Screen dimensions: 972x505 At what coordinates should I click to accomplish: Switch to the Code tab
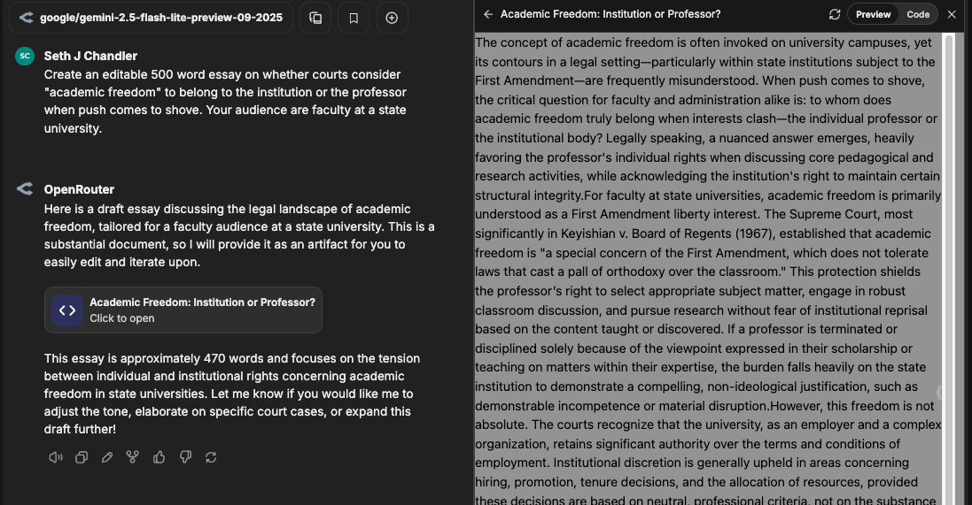tap(918, 15)
